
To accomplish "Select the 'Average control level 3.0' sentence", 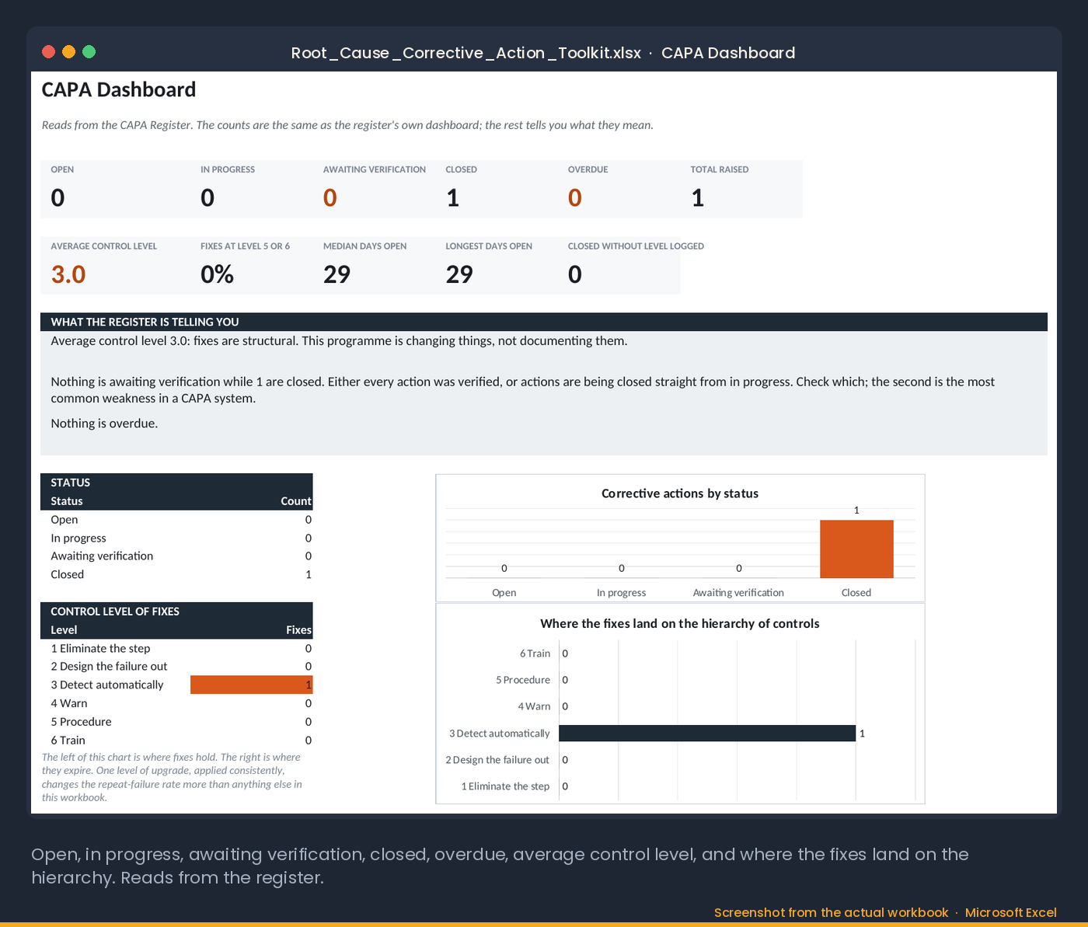I will tap(339, 341).
